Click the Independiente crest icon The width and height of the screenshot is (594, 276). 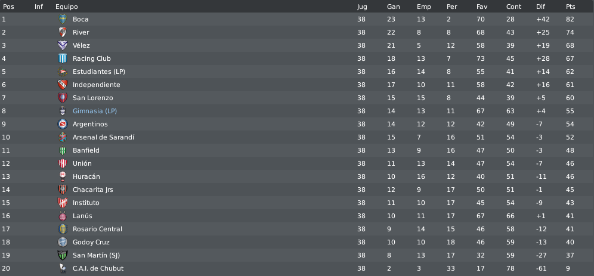point(63,85)
